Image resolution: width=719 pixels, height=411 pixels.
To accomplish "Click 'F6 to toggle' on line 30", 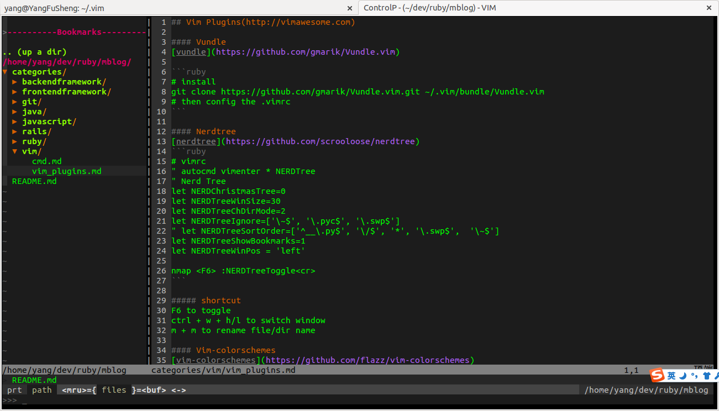I will [x=201, y=310].
